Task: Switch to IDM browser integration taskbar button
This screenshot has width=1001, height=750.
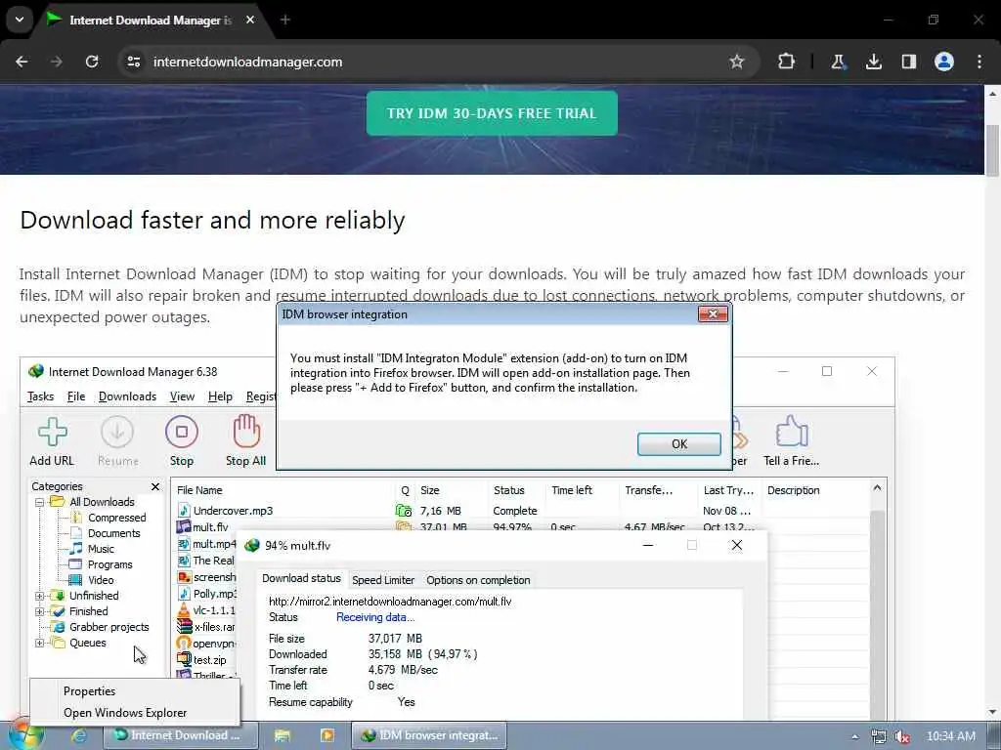Action: point(429,735)
